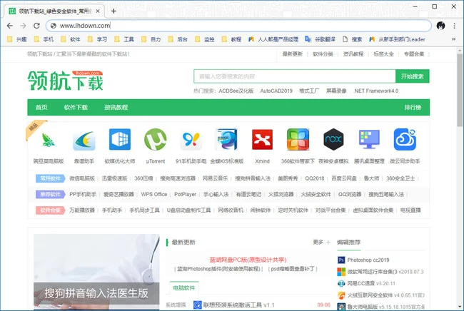Open the 监控 bookmark folder
Viewport: 464px width, 311px height.
205,39
